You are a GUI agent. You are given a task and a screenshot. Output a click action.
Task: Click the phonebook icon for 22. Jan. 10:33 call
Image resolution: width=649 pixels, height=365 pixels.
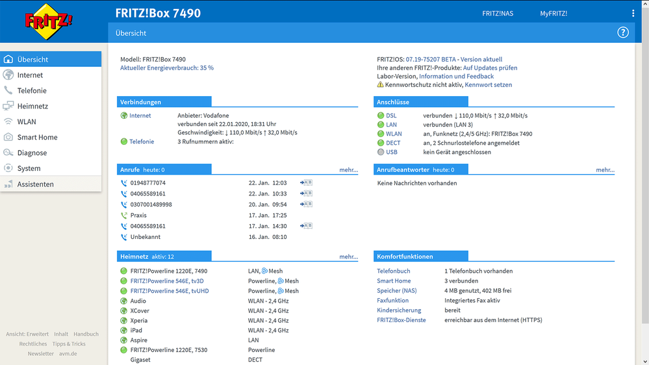(x=306, y=194)
